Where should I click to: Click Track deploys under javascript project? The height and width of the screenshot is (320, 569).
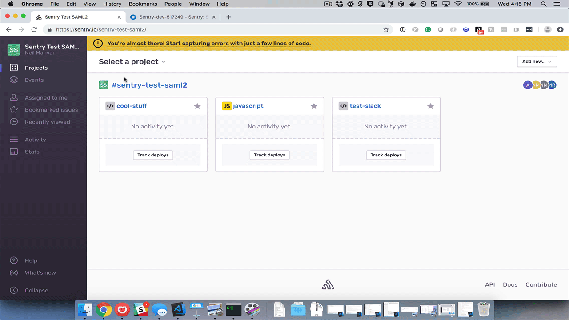coord(269,155)
